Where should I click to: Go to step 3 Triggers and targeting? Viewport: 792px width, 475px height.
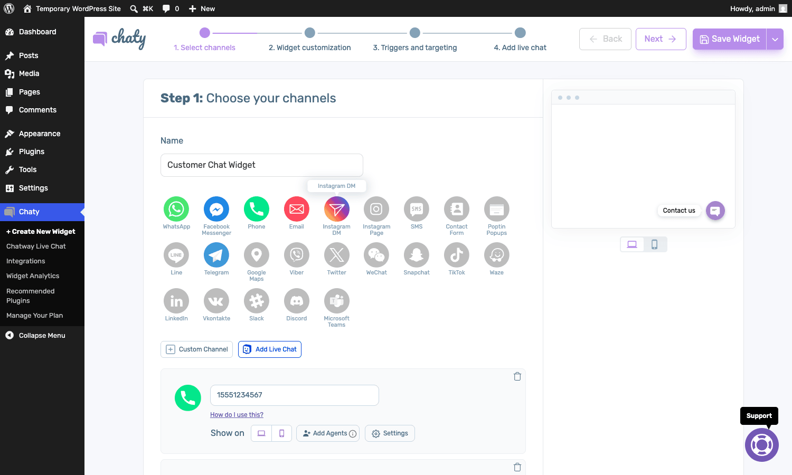tap(415, 40)
